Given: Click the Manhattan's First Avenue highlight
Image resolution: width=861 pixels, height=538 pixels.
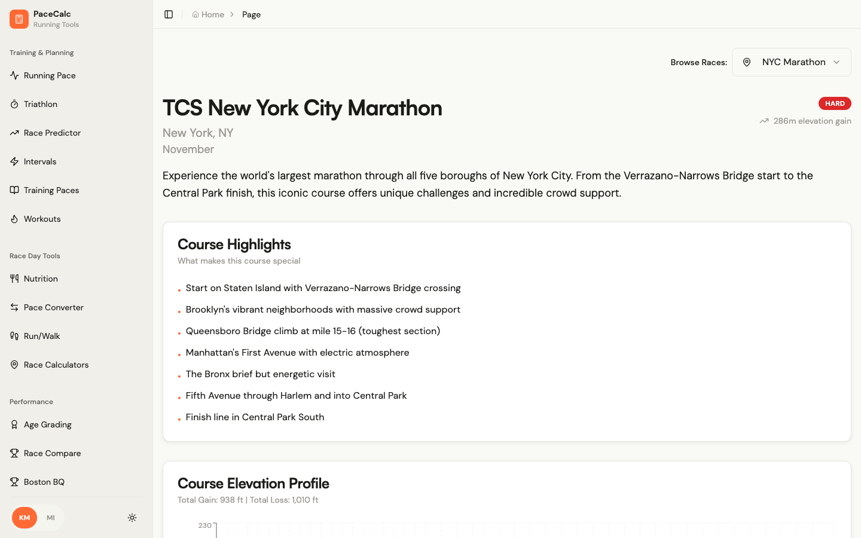Looking at the screenshot, I should 297,353.
